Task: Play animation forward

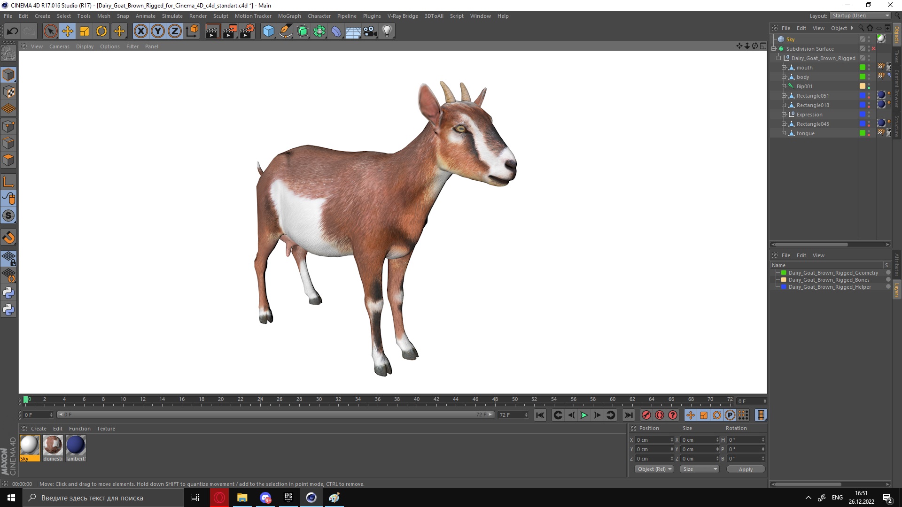Action: click(584, 415)
